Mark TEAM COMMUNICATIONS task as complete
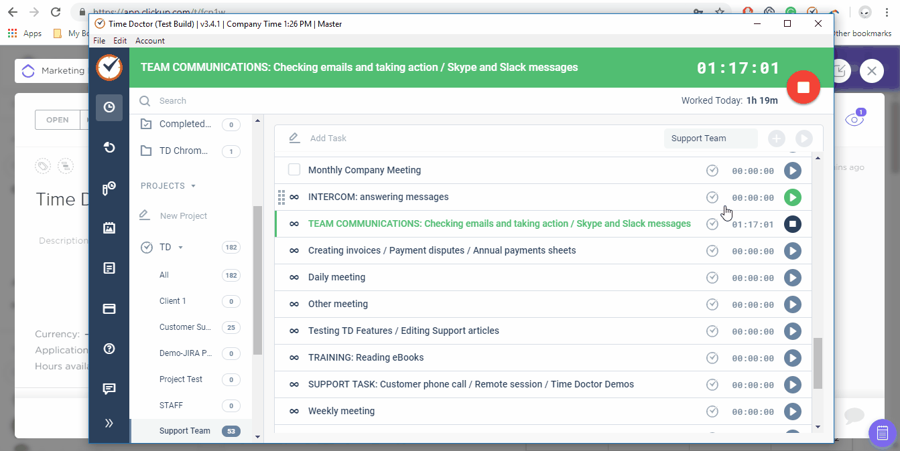Image resolution: width=900 pixels, height=451 pixels. [x=712, y=224]
